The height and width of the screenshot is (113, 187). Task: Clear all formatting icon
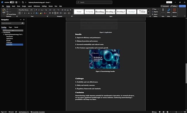(x=46, y=10)
